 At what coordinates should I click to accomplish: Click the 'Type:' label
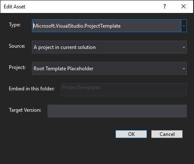15,25
